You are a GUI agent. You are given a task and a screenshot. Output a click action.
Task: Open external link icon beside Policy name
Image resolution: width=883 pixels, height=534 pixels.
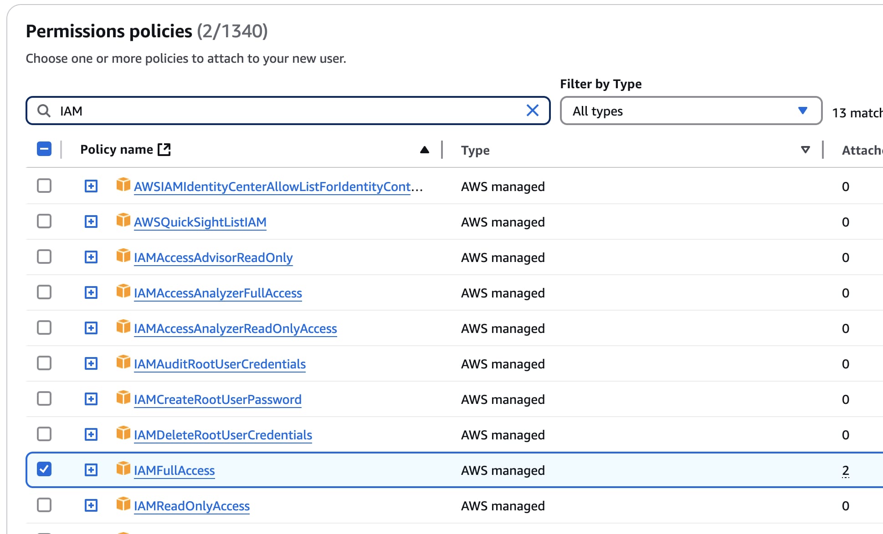click(164, 149)
